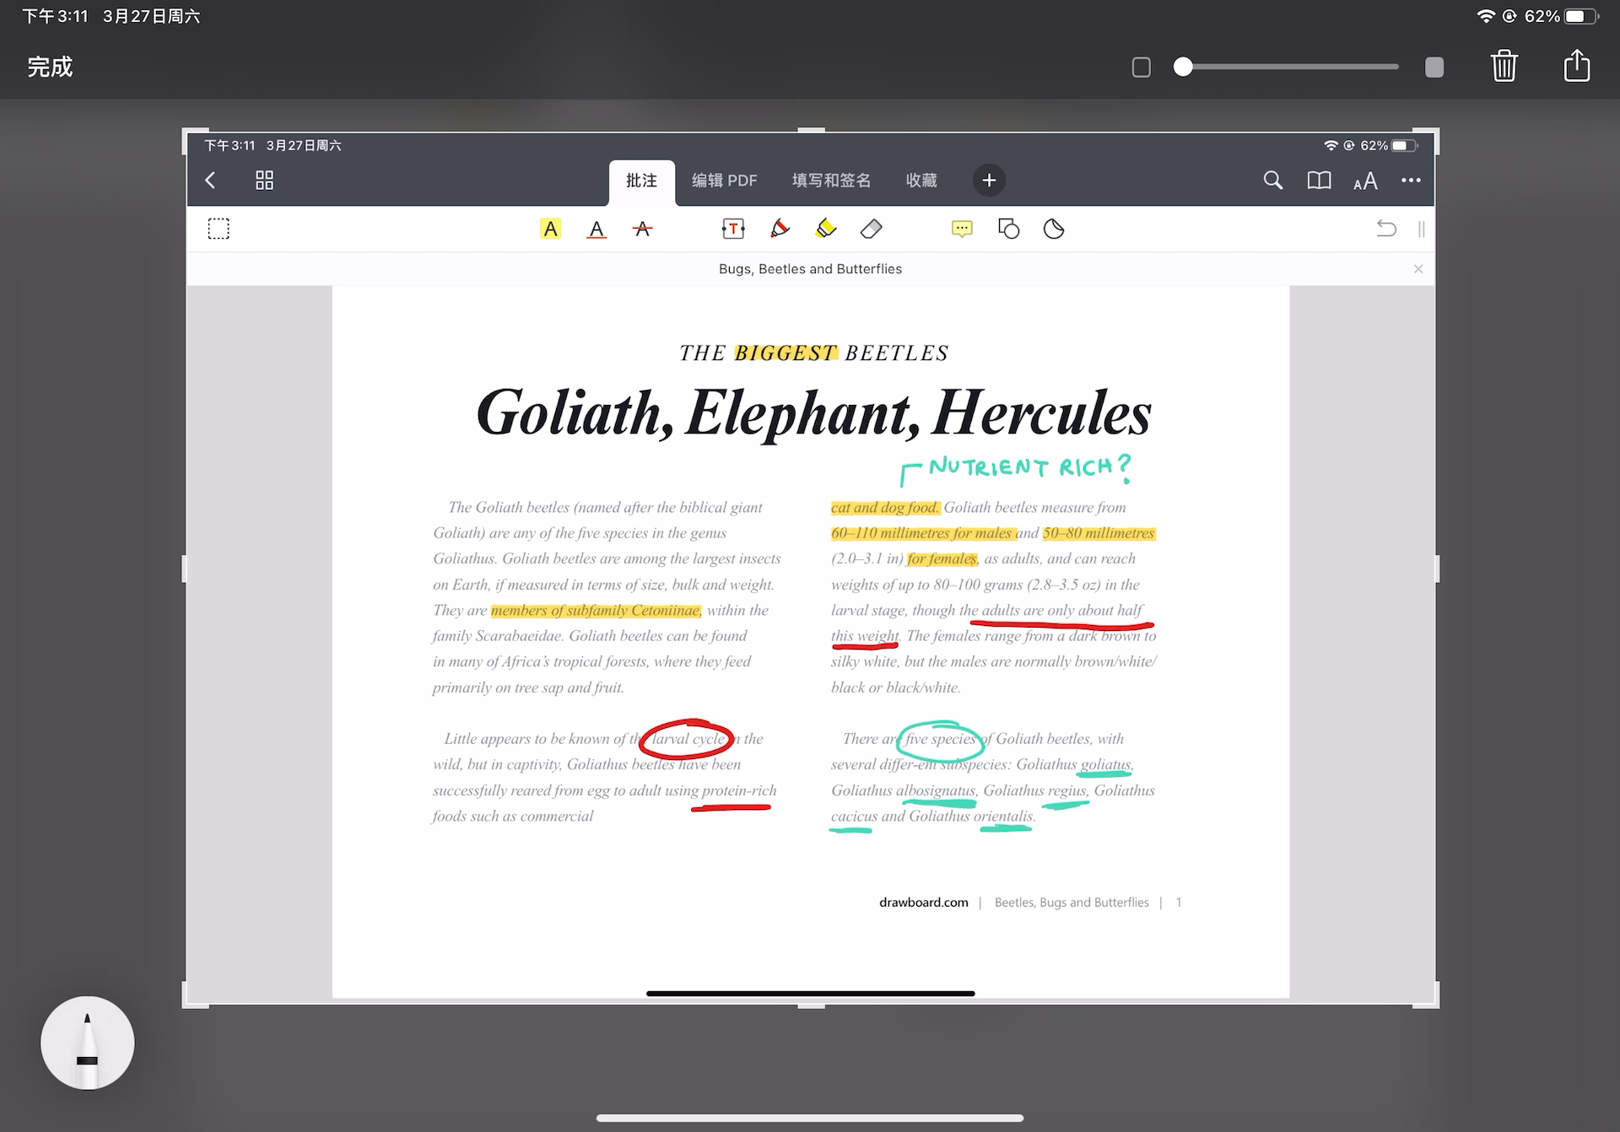Viewport: 1620px width, 1132px height.
Task: Select the underline text tool
Action: [x=597, y=229]
